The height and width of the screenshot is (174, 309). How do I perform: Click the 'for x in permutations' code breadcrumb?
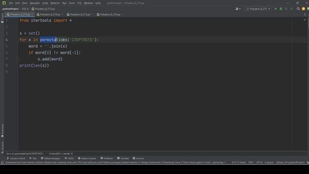pos(25,154)
